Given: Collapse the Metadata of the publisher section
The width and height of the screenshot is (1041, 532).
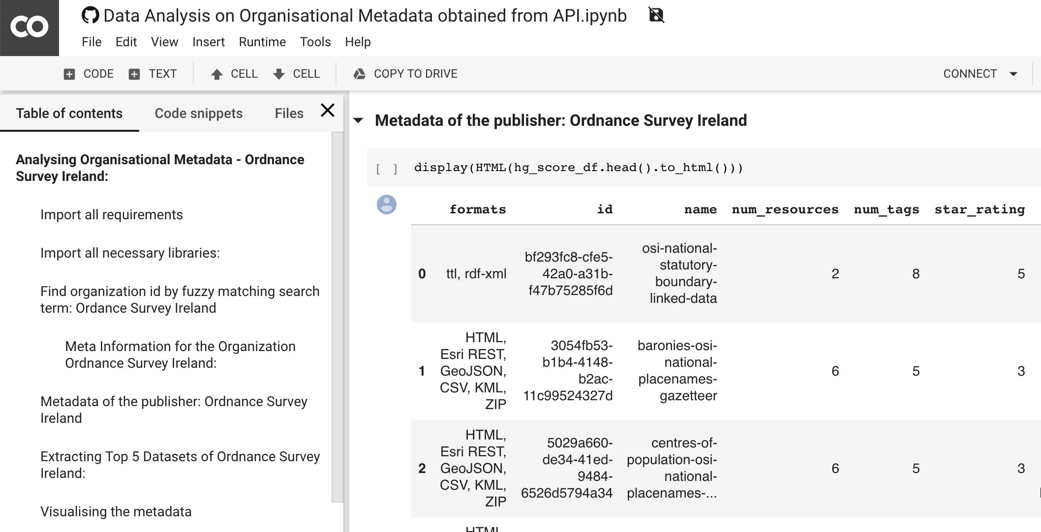Looking at the screenshot, I should 359,120.
